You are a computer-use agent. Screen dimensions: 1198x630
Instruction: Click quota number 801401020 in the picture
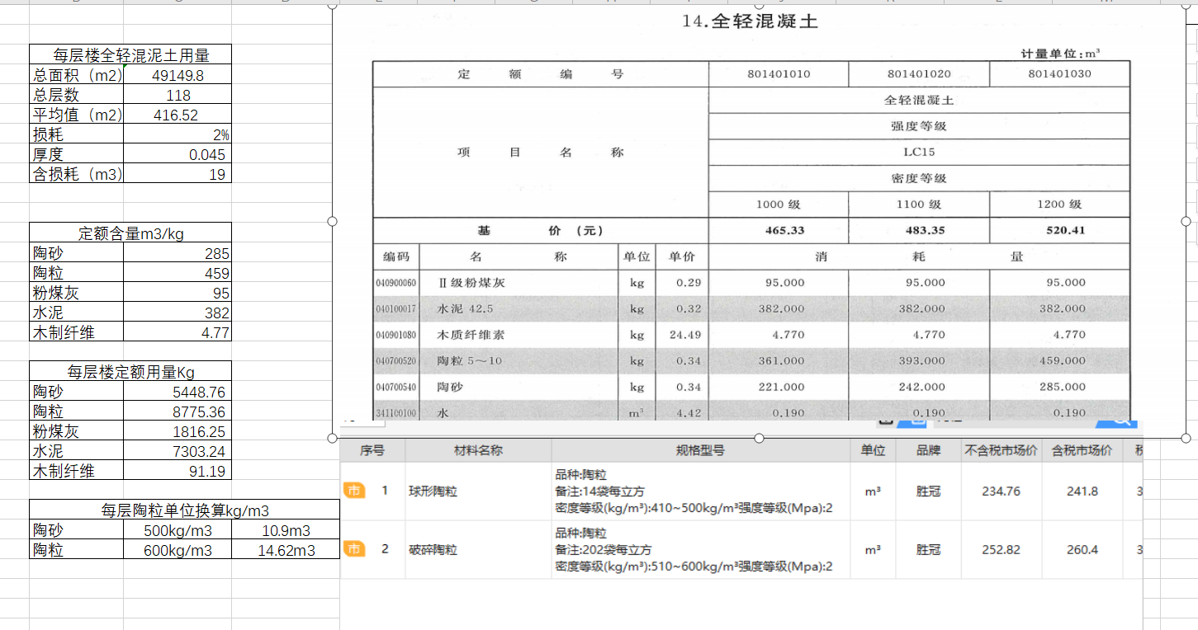(x=919, y=74)
